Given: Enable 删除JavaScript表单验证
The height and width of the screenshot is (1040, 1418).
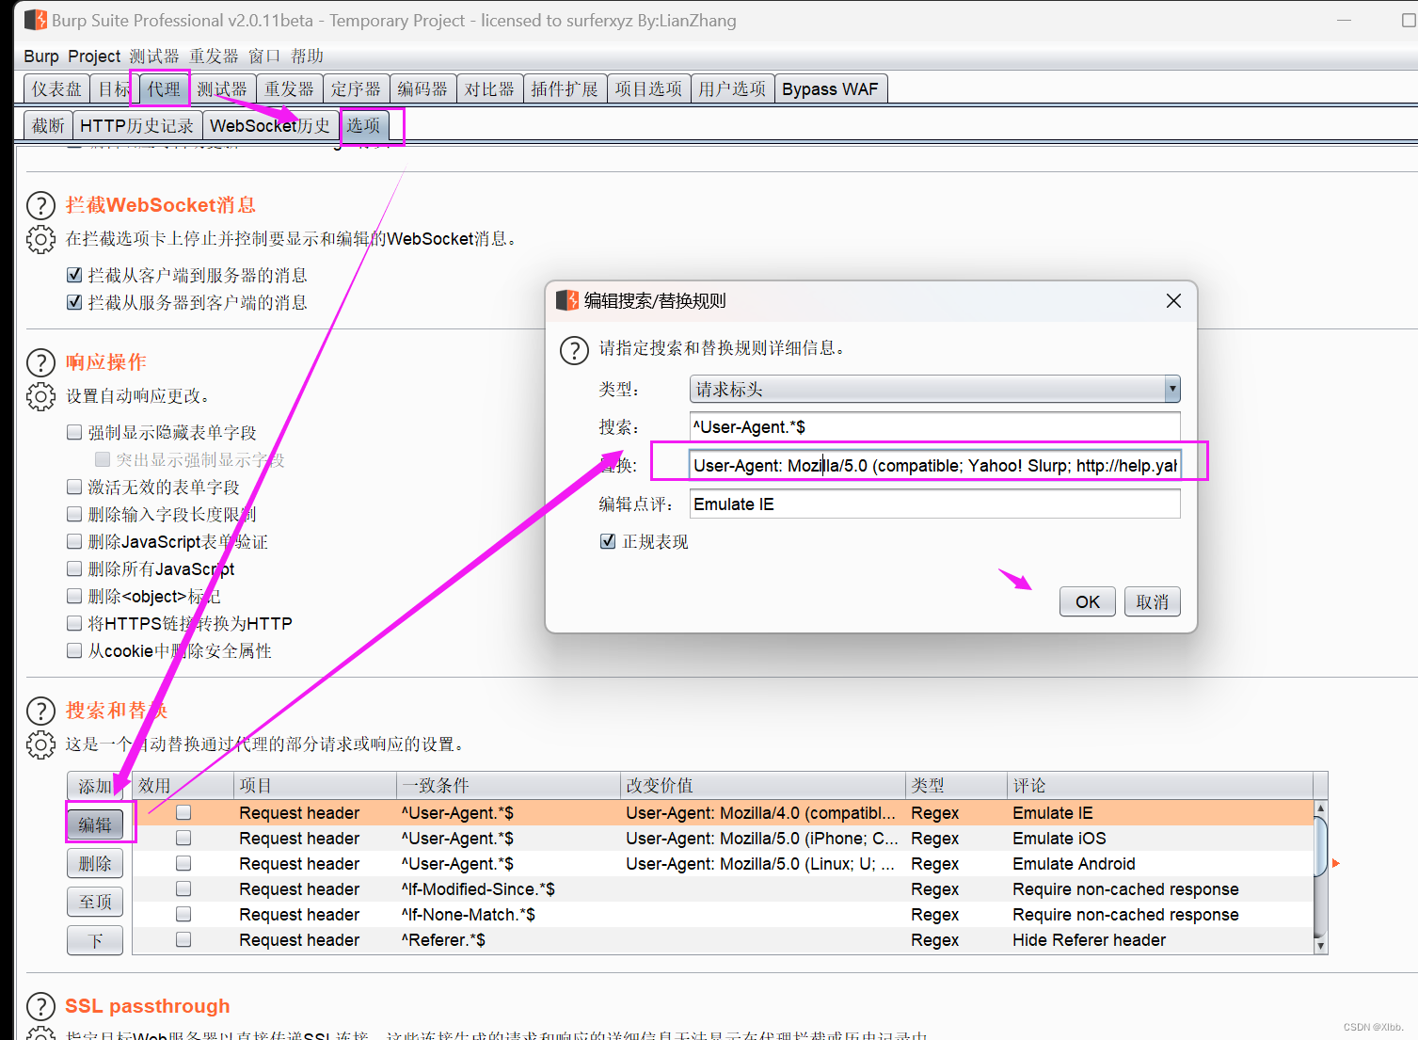Looking at the screenshot, I should coord(74,541).
